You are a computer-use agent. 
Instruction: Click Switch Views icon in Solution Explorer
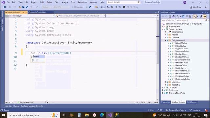173,16
